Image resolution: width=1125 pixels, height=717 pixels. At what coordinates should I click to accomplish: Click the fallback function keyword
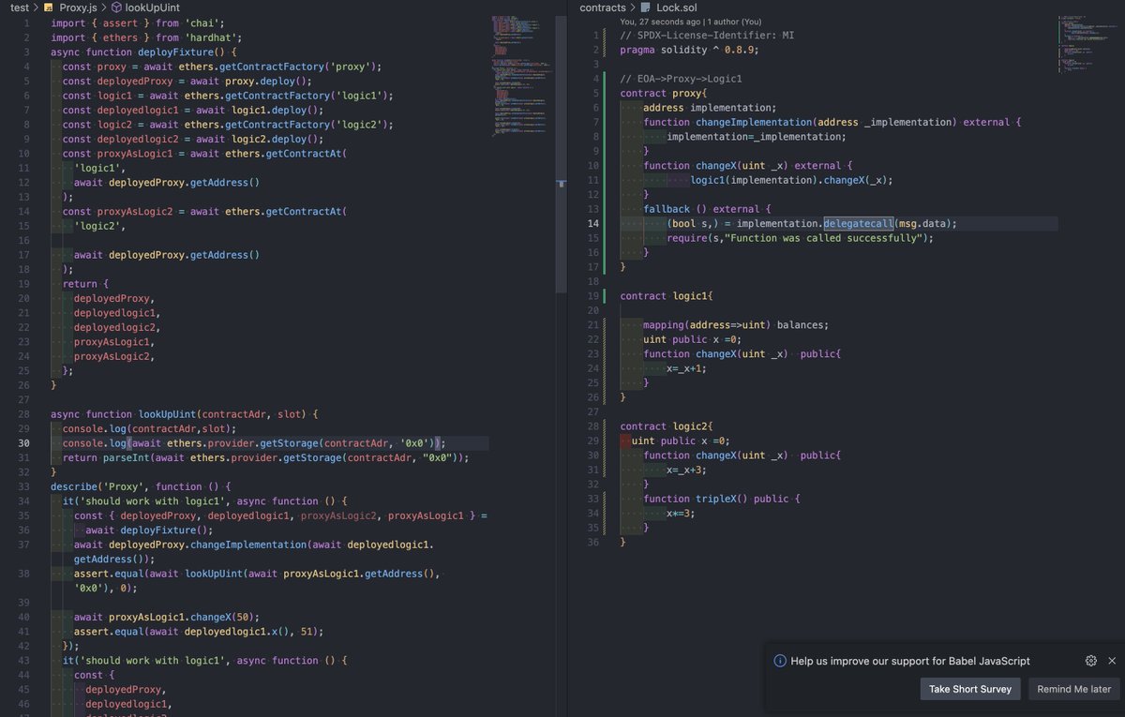coord(667,209)
